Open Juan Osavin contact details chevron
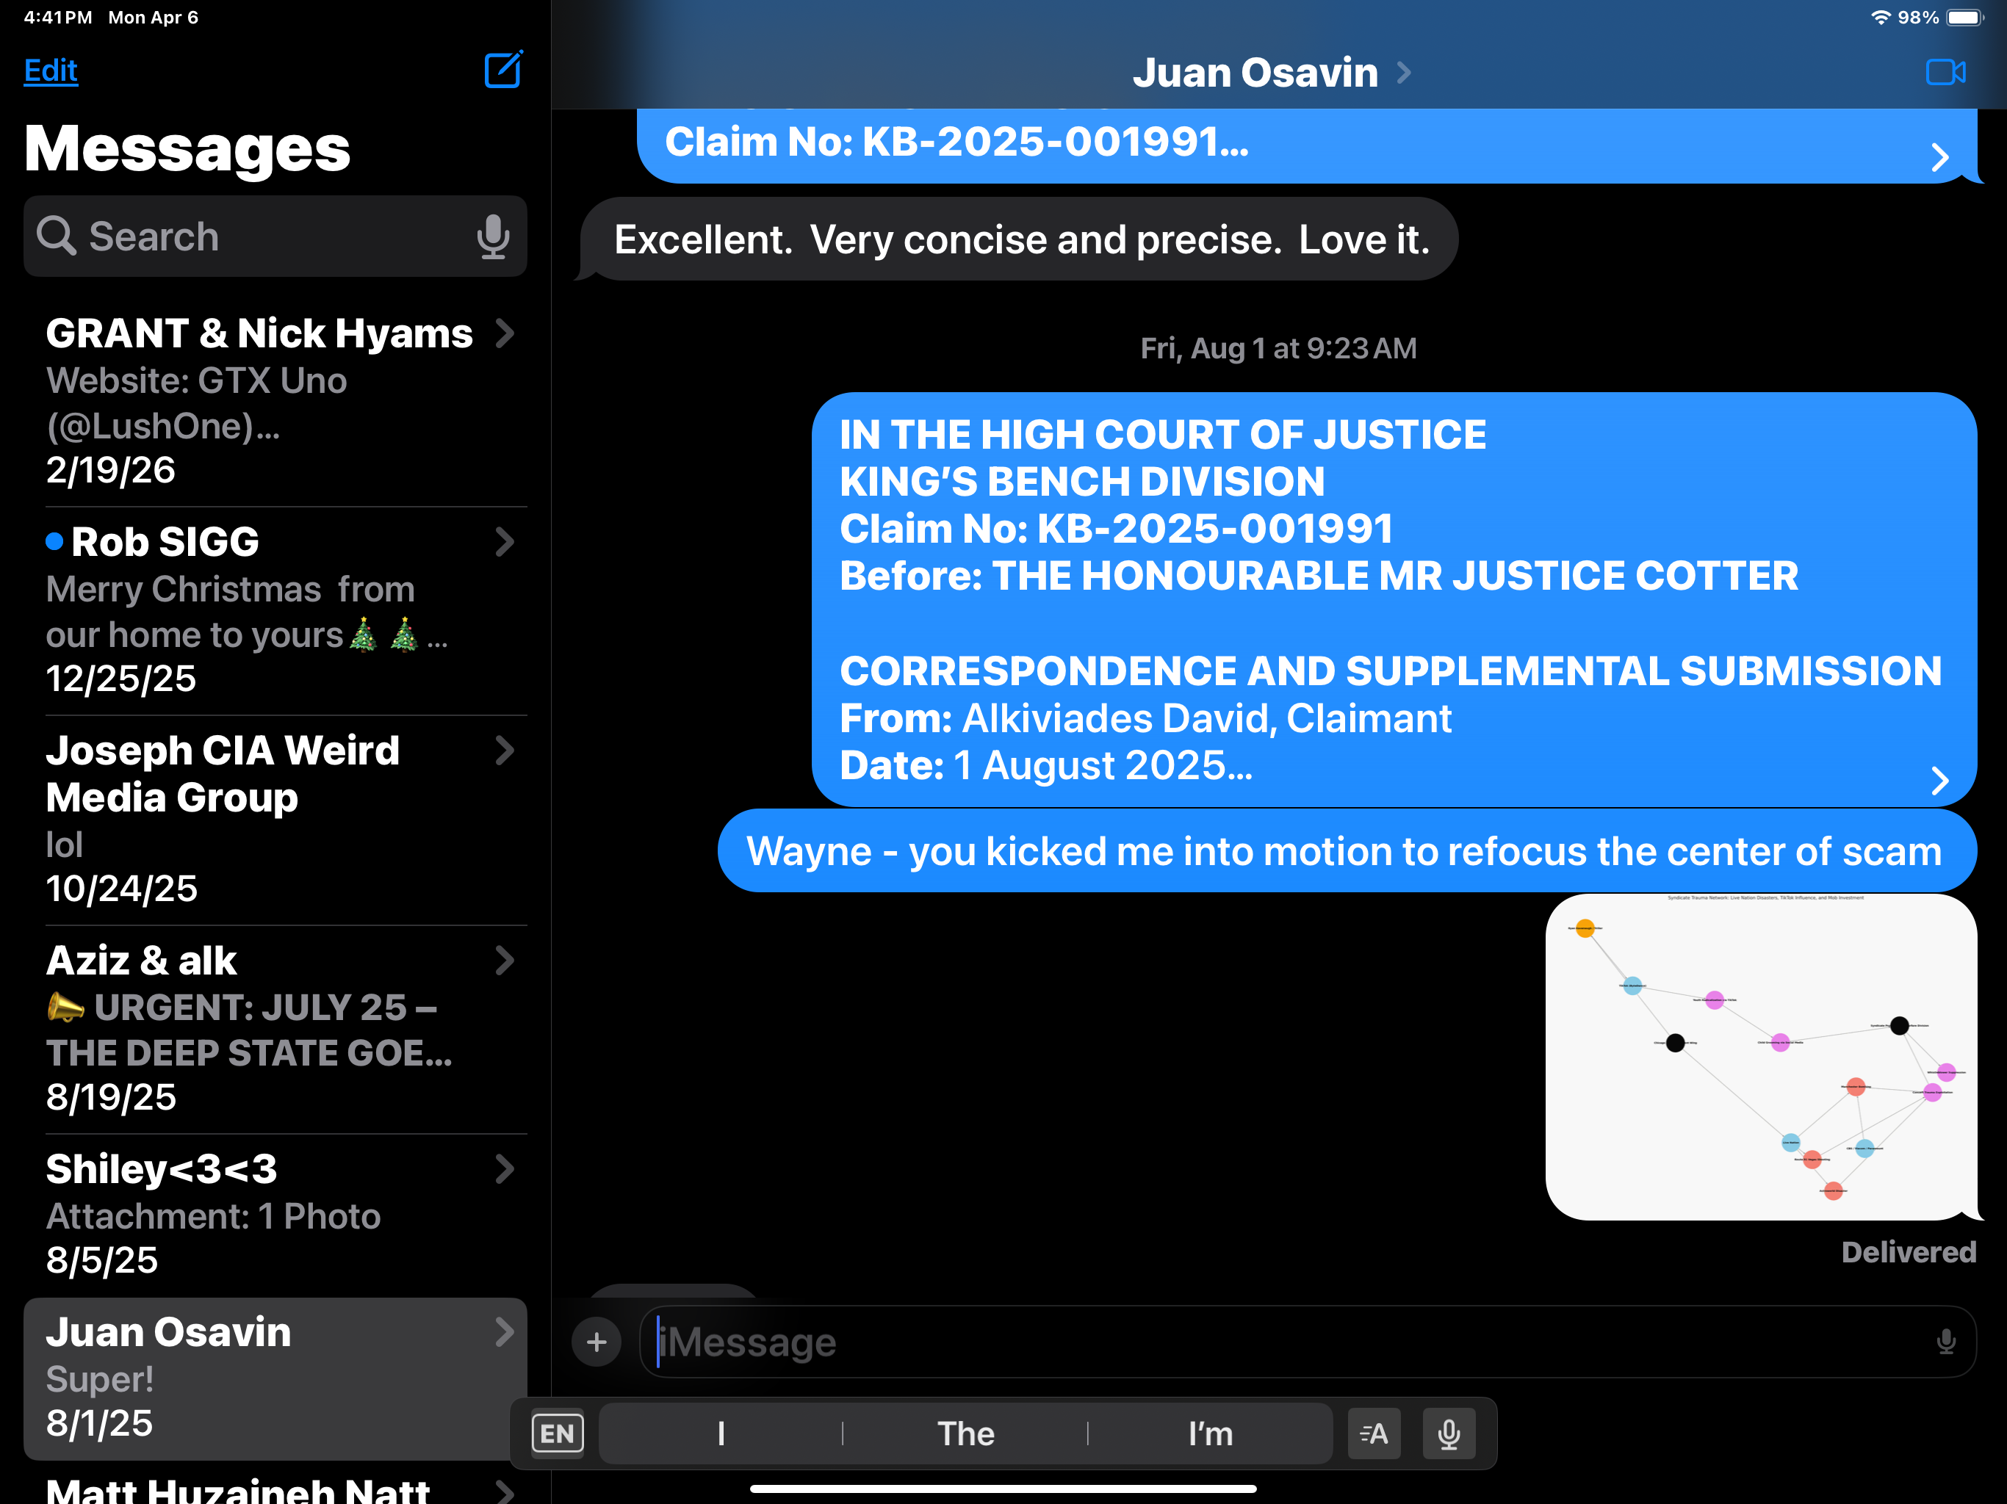The height and width of the screenshot is (1504, 2007). 1404,73
